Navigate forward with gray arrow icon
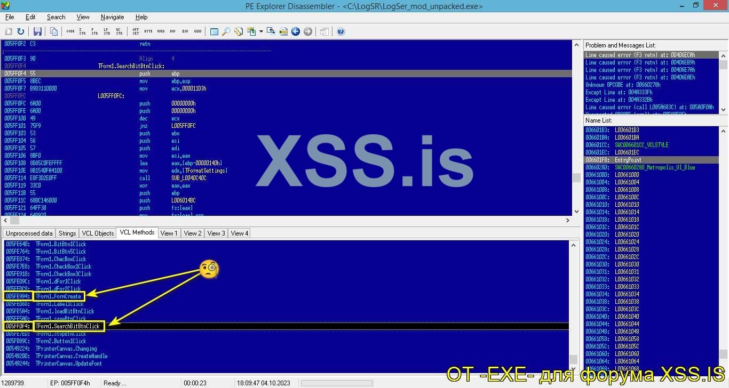 coord(308,31)
